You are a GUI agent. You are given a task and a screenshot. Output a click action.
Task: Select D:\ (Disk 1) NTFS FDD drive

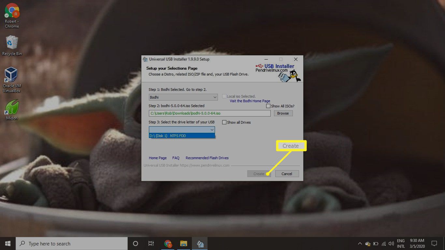click(182, 136)
